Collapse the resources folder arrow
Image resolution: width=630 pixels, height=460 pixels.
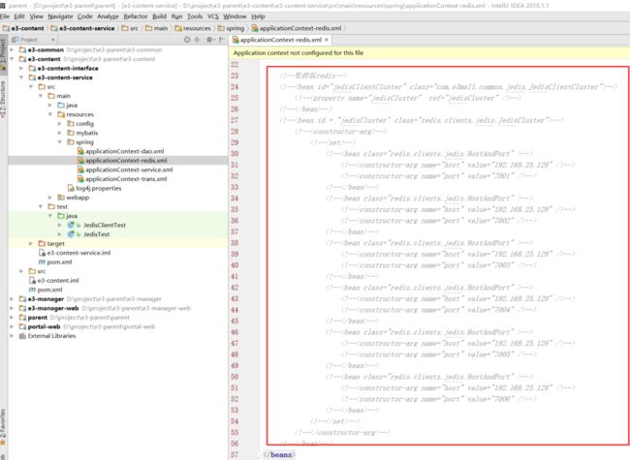[x=50, y=114]
